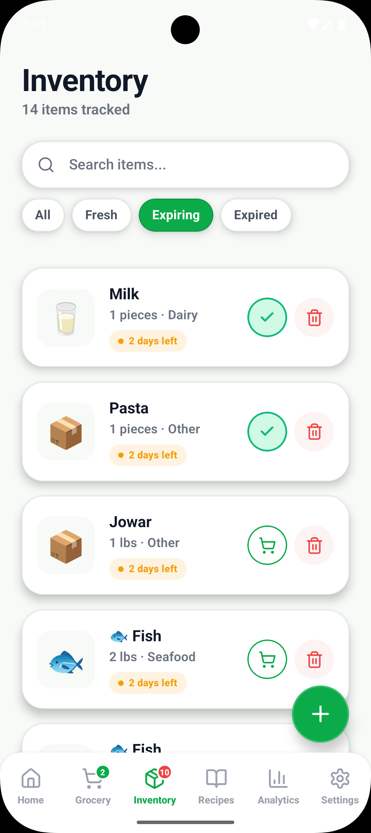Image resolution: width=371 pixels, height=833 pixels.
Task: Mark Pasta as used with checkmark
Action: click(267, 431)
